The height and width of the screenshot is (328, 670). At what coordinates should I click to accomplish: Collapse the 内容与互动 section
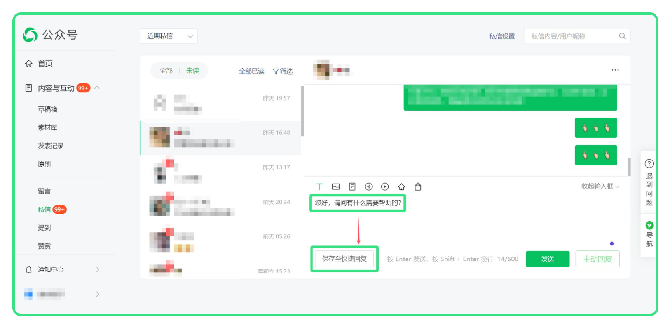(97, 88)
